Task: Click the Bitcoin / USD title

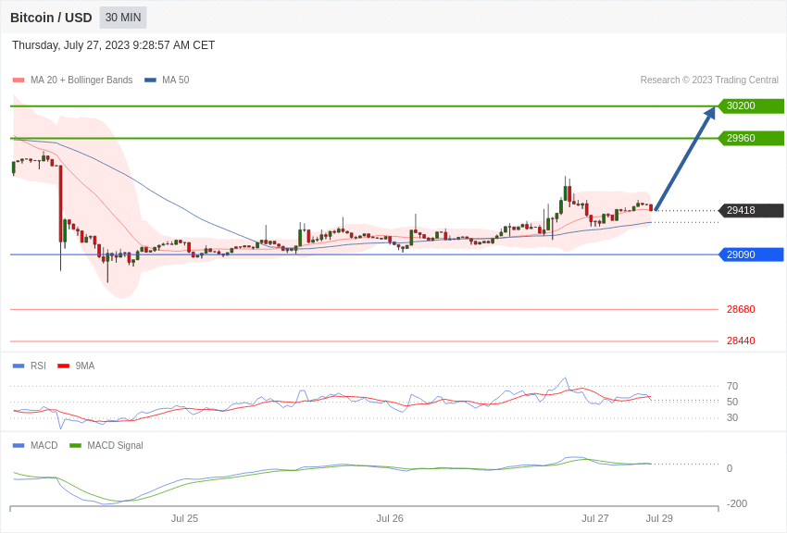Action: pyautogui.click(x=51, y=18)
